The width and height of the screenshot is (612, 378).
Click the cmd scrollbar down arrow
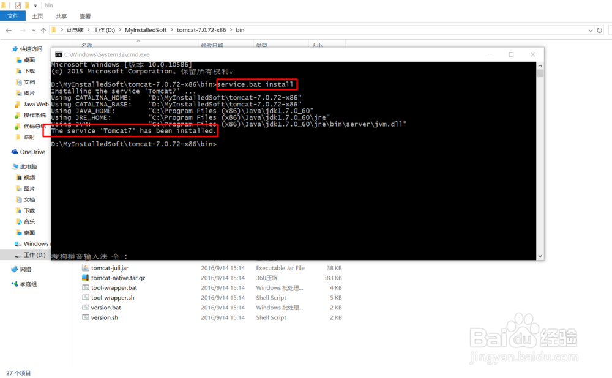pyautogui.click(x=540, y=256)
